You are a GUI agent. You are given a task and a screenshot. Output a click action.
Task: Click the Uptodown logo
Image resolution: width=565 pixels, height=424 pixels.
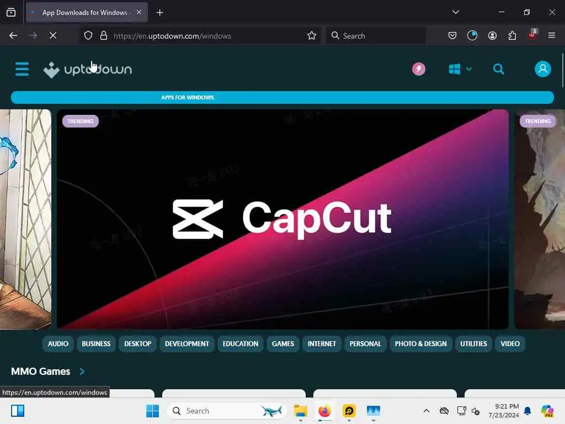click(x=88, y=69)
